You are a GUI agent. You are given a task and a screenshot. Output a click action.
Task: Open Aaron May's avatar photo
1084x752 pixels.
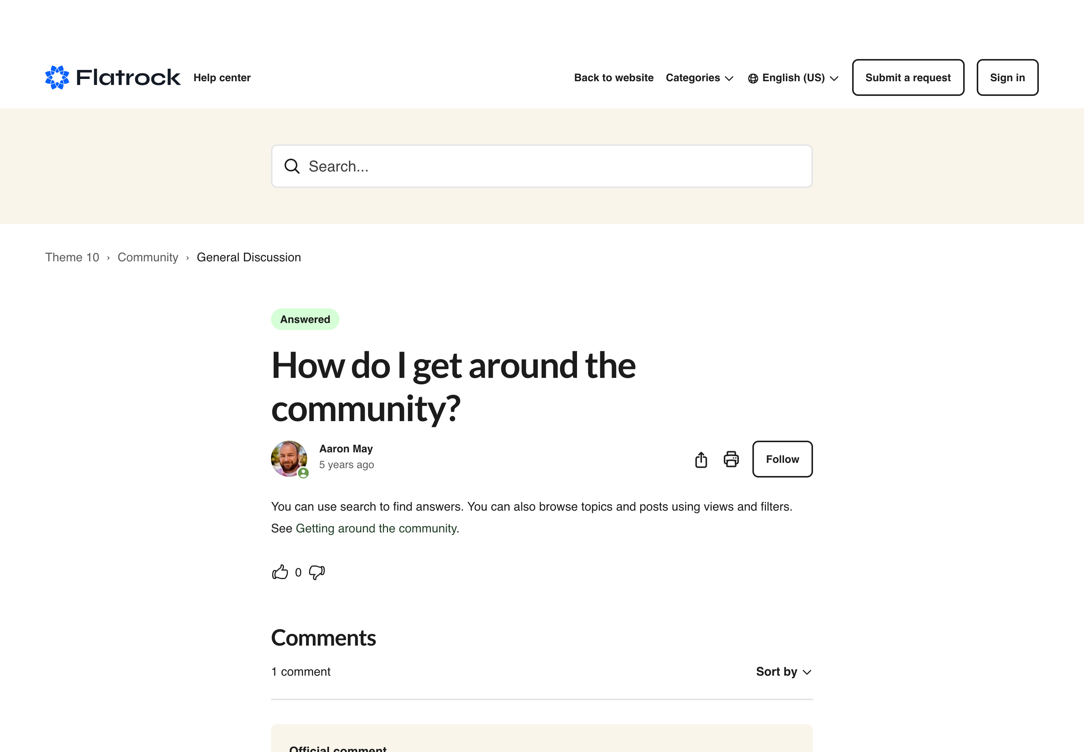[289, 458]
